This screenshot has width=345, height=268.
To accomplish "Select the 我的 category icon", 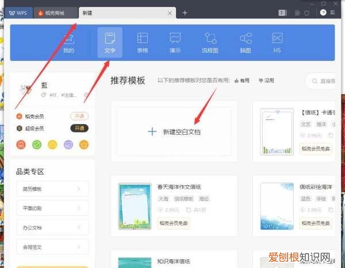I will point(68,42).
